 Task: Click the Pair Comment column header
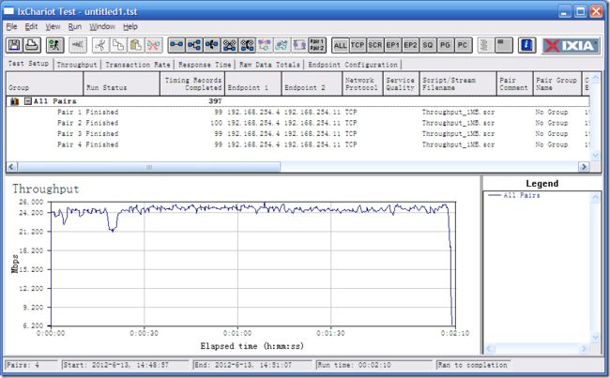515,83
